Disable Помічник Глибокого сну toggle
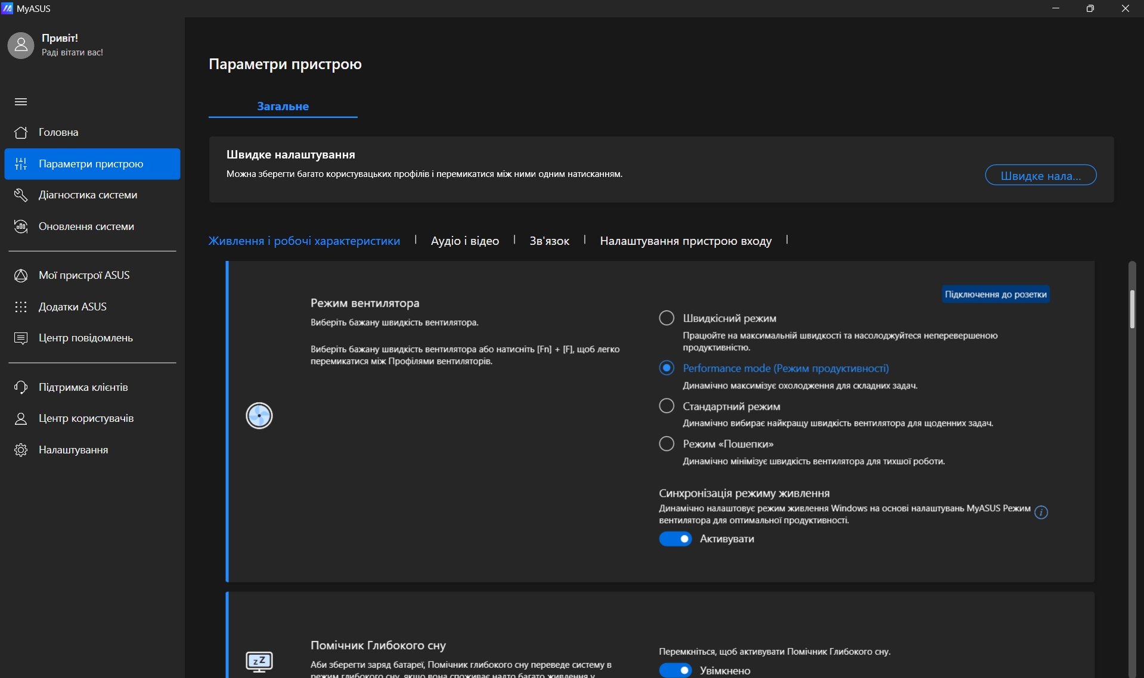The height and width of the screenshot is (678, 1144). 675,670
